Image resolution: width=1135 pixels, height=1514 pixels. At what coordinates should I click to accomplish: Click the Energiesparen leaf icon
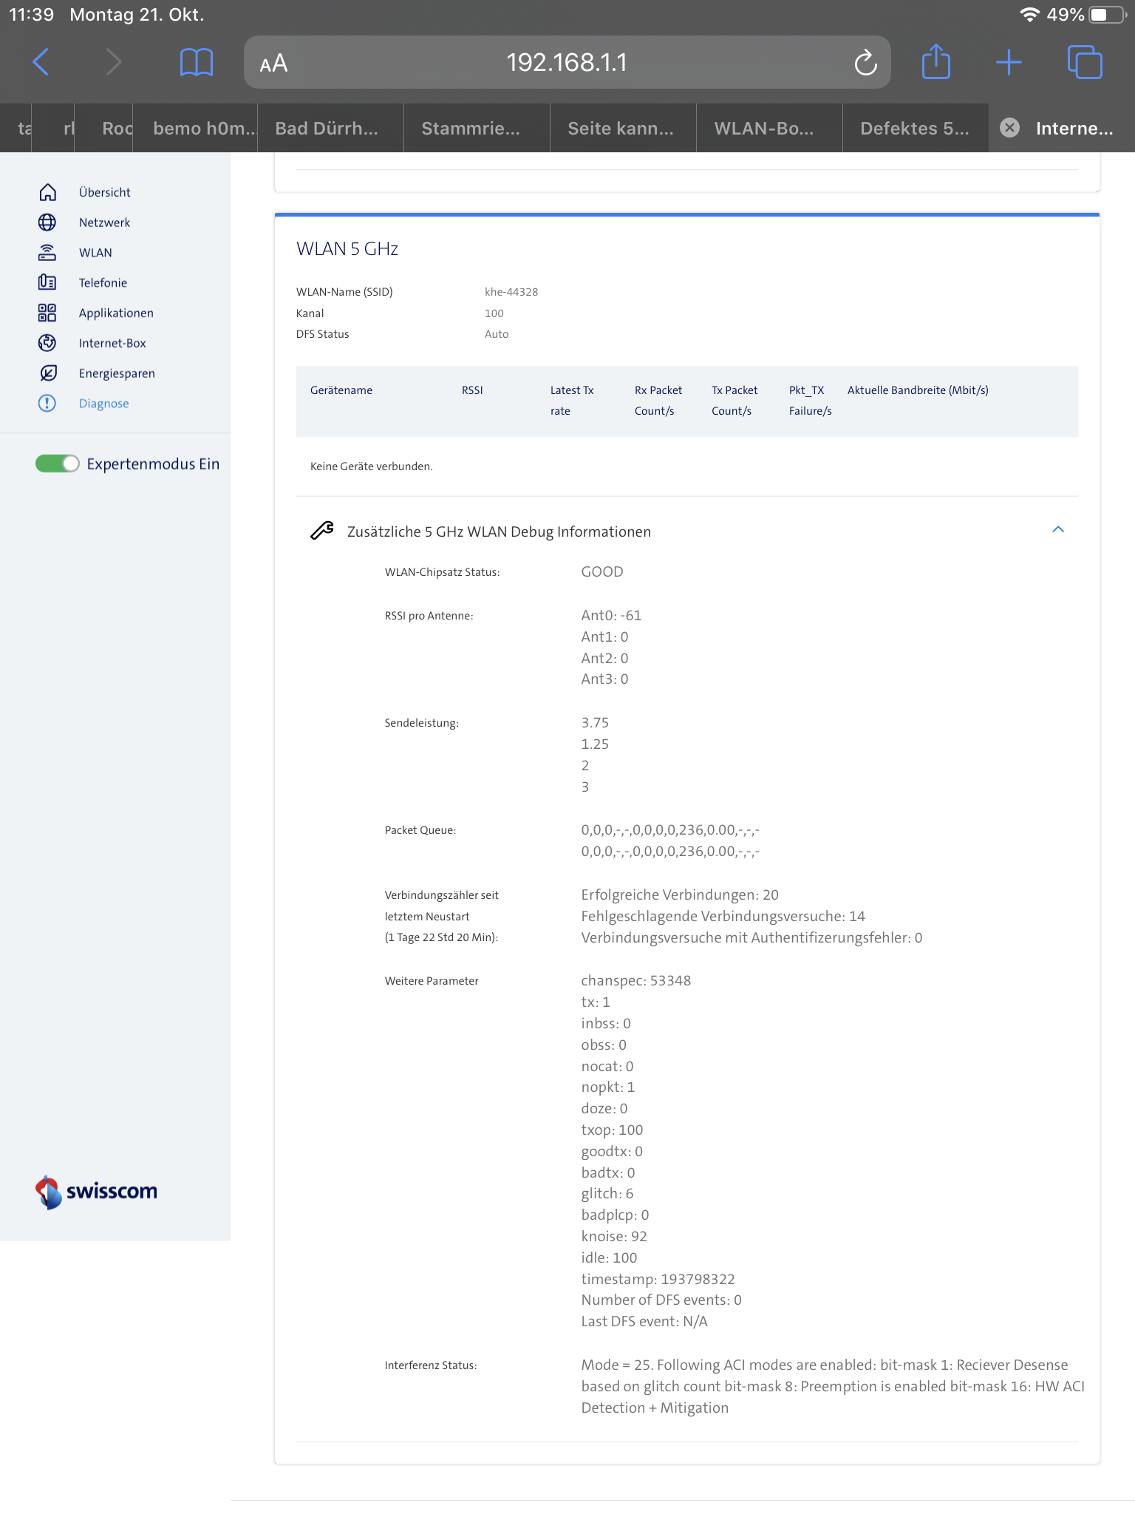pyautogui.click(x=47, y=373)
